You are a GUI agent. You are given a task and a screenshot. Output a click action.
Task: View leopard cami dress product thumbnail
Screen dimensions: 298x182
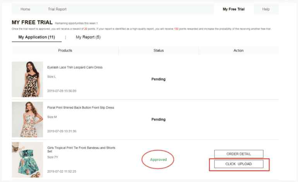click(x=27, y=79)
